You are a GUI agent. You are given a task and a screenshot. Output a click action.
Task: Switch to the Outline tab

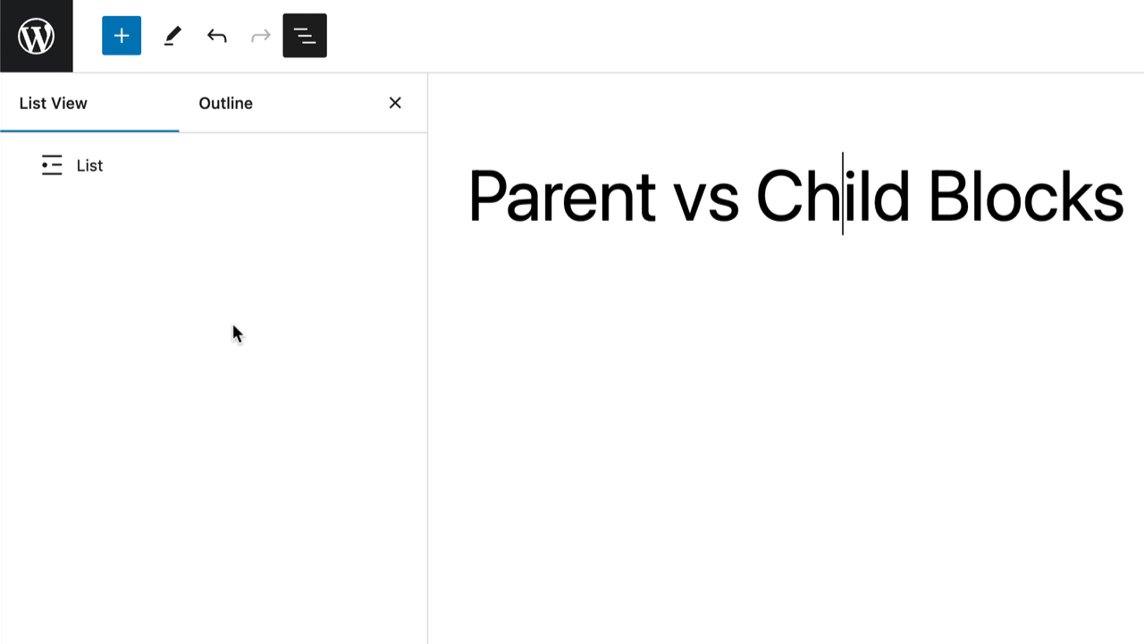point(225,103)
